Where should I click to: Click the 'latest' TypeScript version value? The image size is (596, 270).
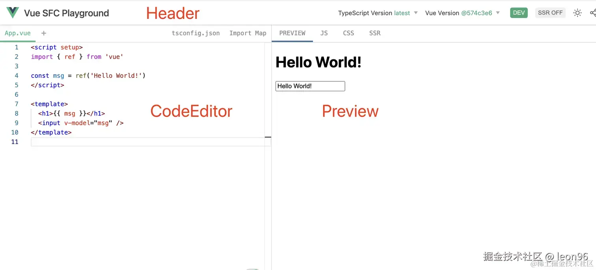point(402,13)
